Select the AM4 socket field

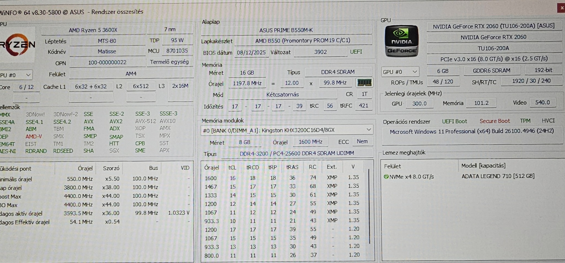(131, 74)
